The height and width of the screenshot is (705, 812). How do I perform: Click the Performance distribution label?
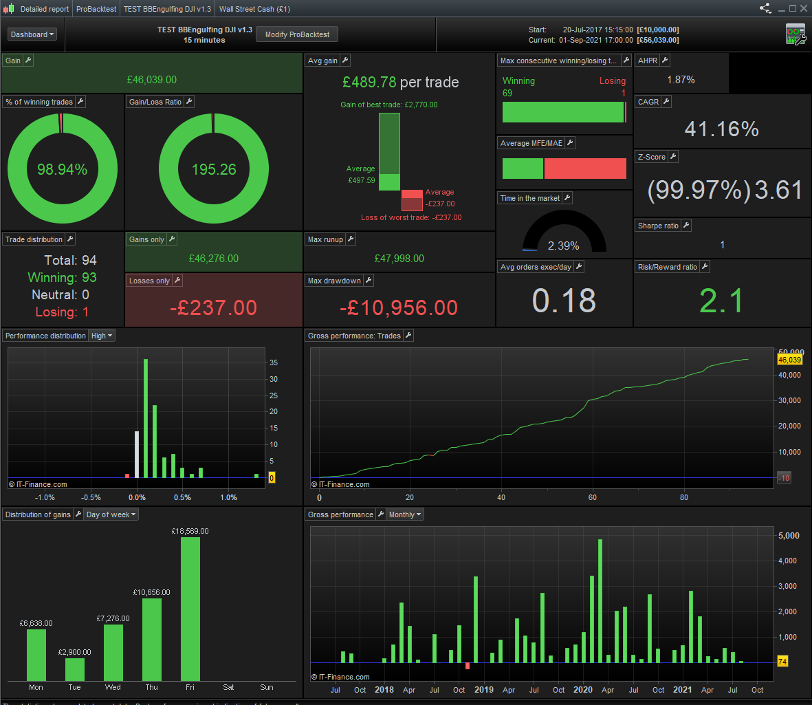point(45,336)
